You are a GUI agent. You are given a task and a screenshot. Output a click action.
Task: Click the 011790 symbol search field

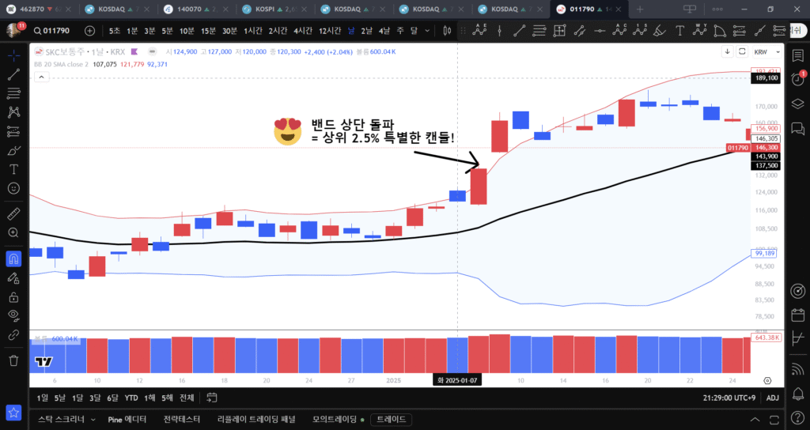click(x=55, y=31)
